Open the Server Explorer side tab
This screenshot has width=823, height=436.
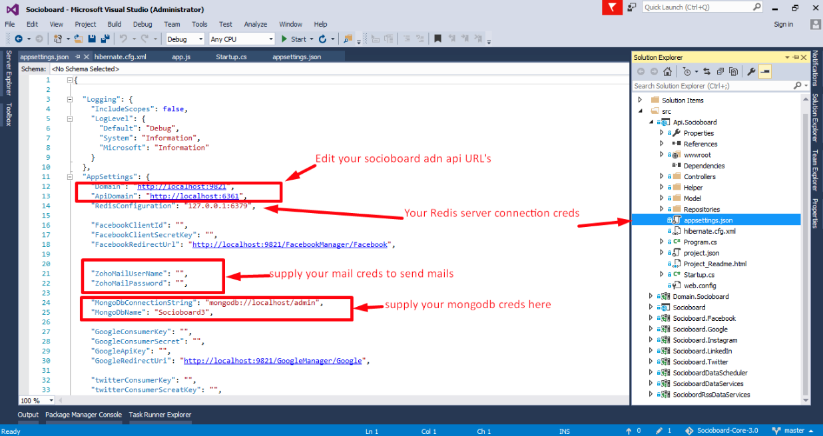coord(9,73)
